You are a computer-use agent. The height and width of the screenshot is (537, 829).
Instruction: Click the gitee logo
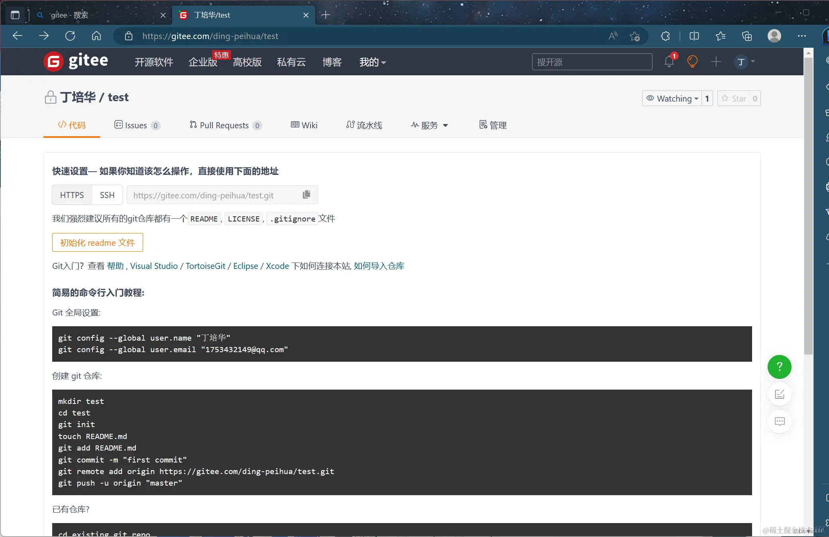76,61
